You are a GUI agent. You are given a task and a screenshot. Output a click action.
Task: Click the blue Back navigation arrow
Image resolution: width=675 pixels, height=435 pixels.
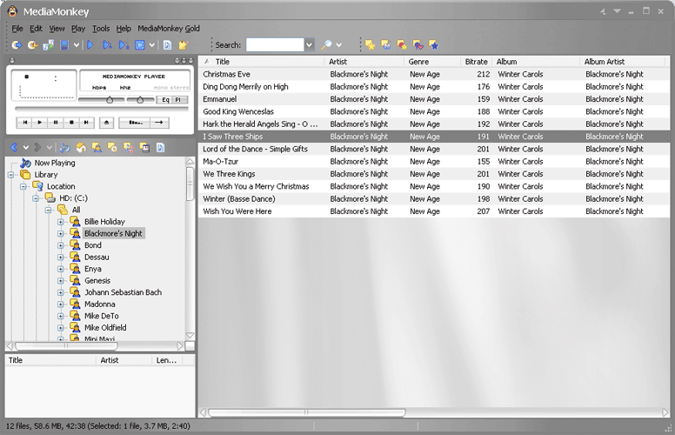14,148
